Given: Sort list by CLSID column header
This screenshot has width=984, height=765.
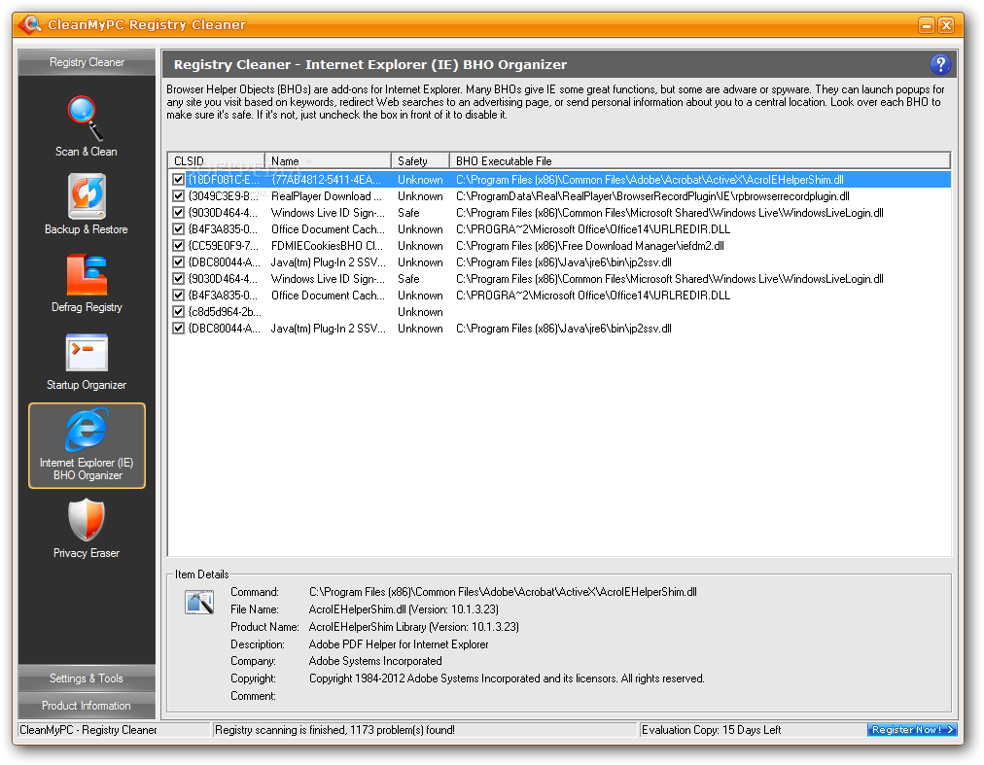Looking at the screenshot, I should tap(217, 160).
